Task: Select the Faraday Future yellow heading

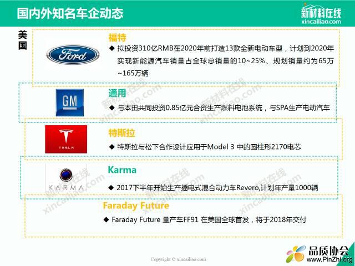Action: [136, 206]
